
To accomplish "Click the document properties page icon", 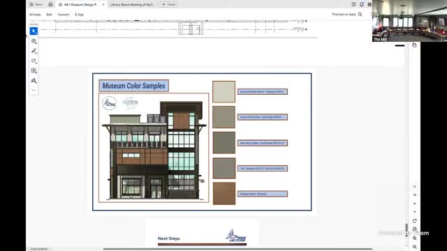I will point(414,229).
